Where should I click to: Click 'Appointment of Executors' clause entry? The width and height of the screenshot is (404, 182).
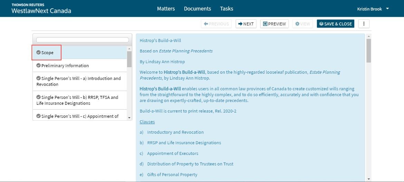[x=173, y=153]
